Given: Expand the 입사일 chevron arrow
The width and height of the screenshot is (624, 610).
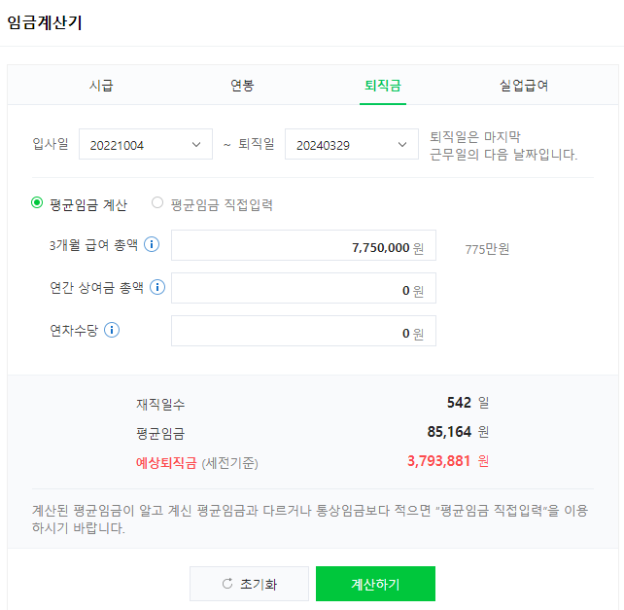Looking at the screenshot, I should click(x=196, y=145).
